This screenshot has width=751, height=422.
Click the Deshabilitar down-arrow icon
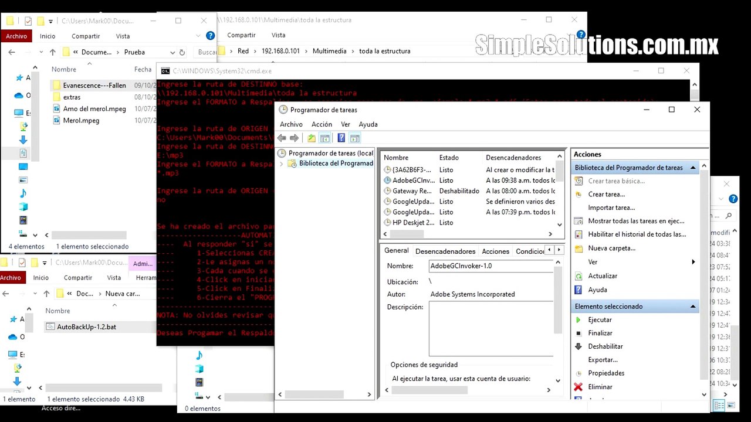click(578, 346)
